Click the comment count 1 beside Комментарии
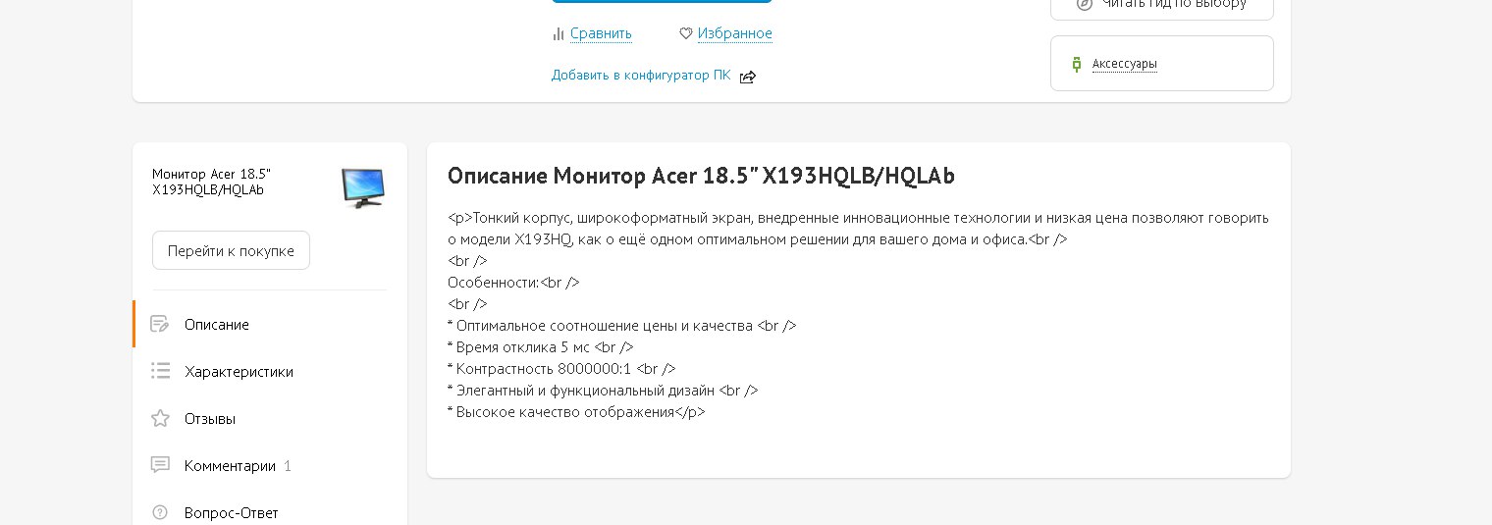The height and width of the screenshot is (525, 1492). coord(288,466)
